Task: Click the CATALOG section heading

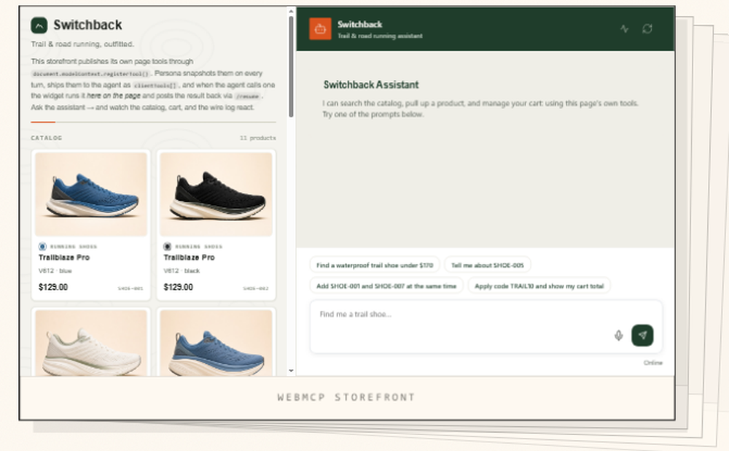Action: (x=47, y=138)
